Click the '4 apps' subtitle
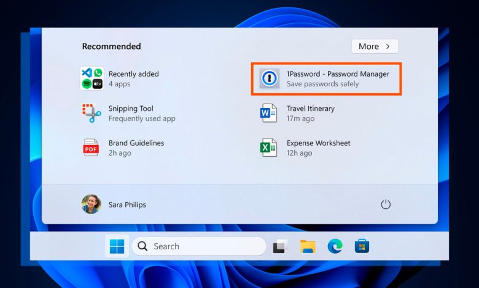The height and width of the screenshot is (288, 479). tap(120, 84)
